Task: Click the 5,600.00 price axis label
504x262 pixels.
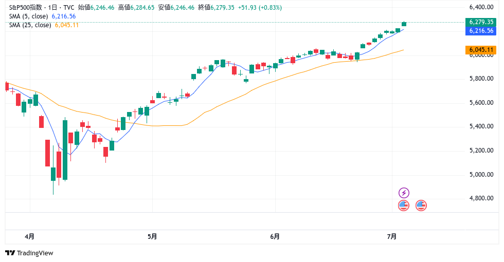Action: click(x=481, y=103)
